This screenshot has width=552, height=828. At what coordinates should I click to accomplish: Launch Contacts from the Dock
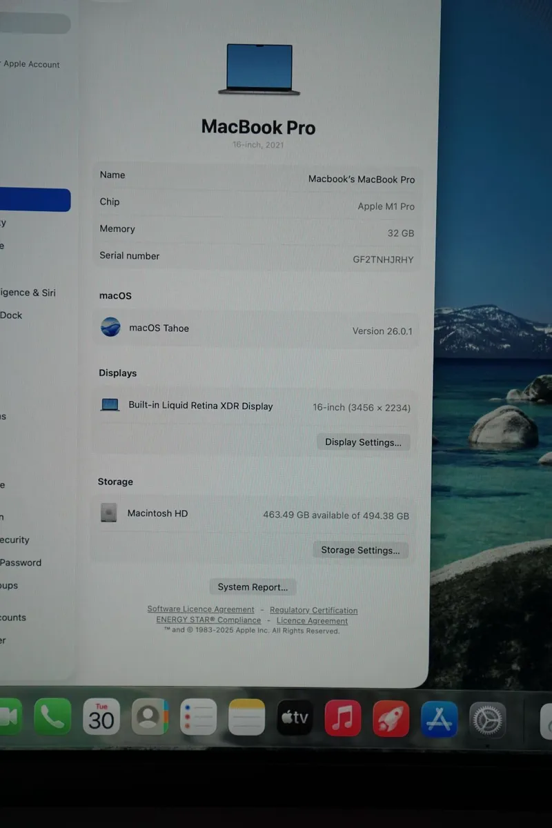pos(150,717)
